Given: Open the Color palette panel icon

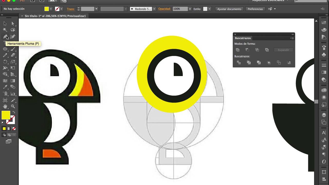Looking at the screenshot, I should point(324,30).
